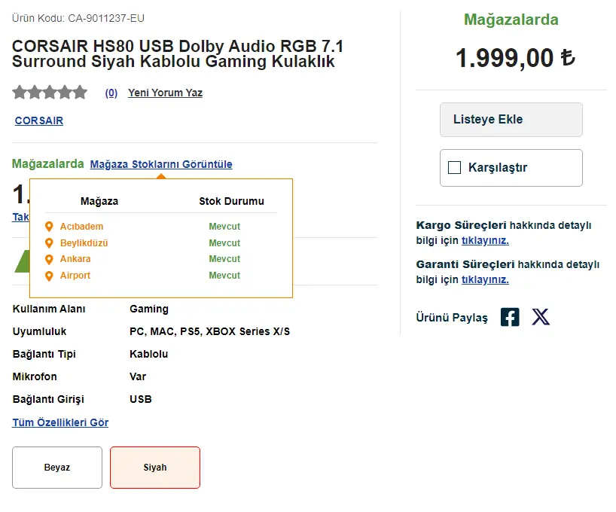The image size is (616, 512).
Task: Share product on X icon
Action: (541, 317)
